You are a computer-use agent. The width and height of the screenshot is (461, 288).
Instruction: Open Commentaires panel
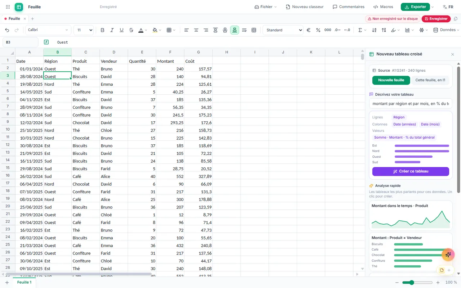click(x=349, y=7)
